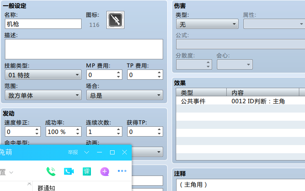This screenshot has height=191, width=305.
Task: Click the 公式 formula field
Action: [x=241, y=44]
